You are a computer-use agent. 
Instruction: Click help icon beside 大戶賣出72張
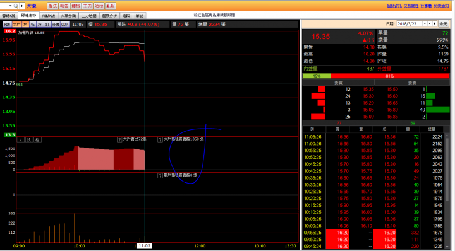point(119,139)
